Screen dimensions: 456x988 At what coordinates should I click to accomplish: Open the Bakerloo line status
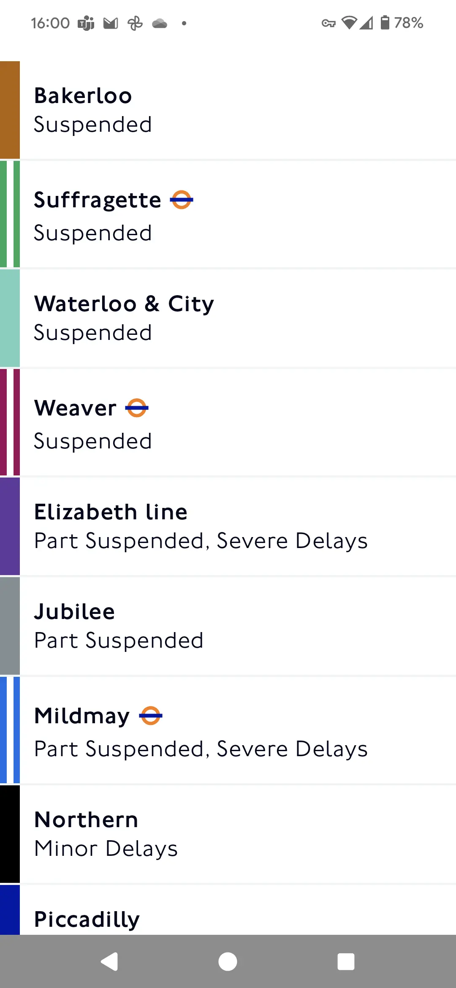tap(228, 110)
